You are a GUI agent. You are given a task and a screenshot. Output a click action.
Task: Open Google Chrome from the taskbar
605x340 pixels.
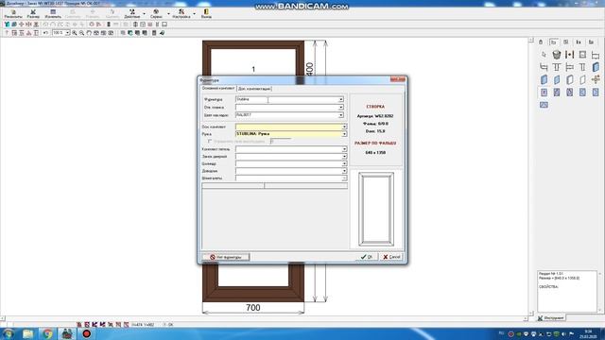tap(47, 333)
